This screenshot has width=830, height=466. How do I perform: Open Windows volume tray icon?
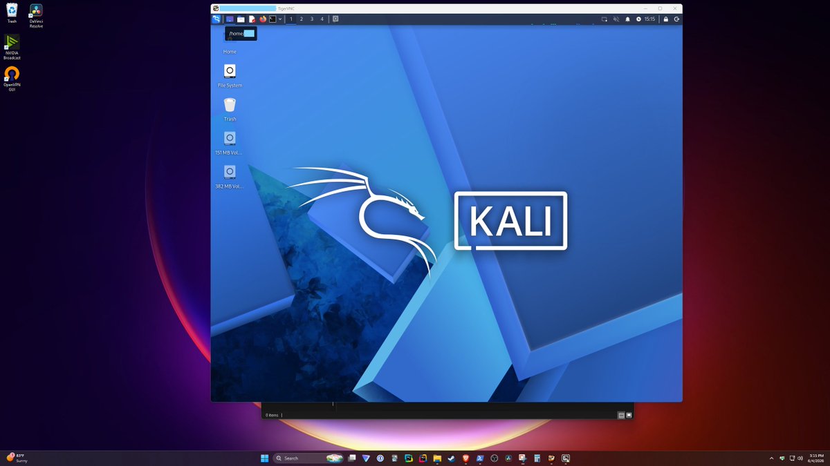point(800,458)
